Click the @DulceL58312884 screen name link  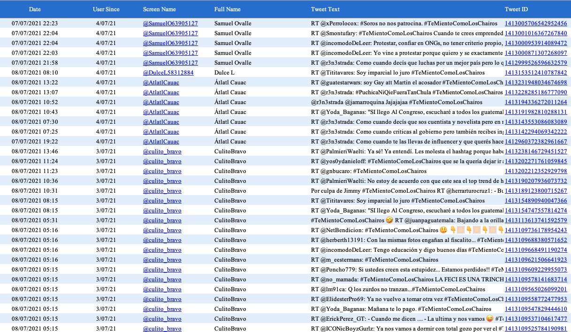(168, 73)
